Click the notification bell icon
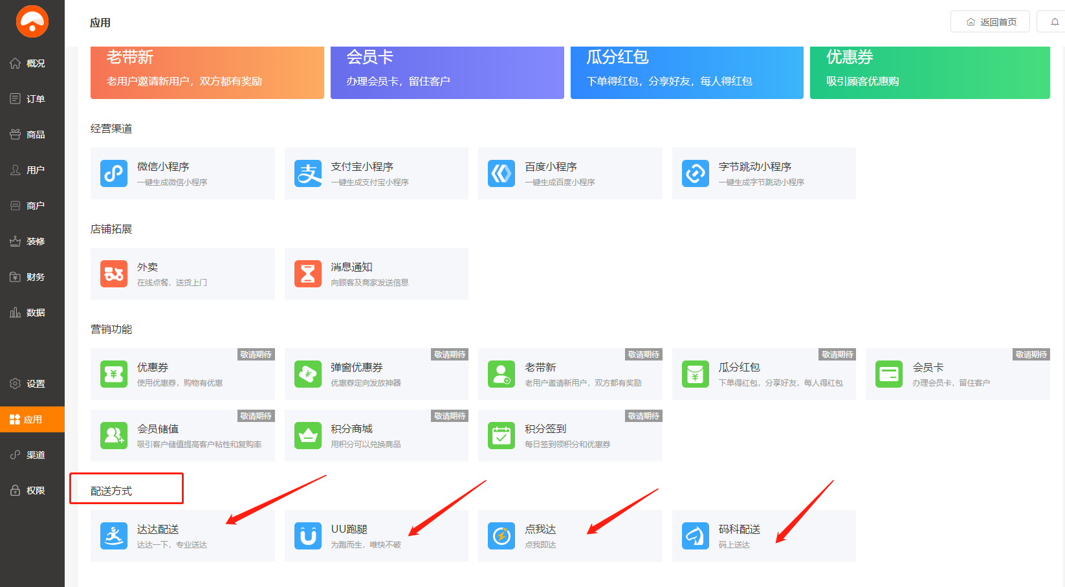 click(x=1055, y=22)
